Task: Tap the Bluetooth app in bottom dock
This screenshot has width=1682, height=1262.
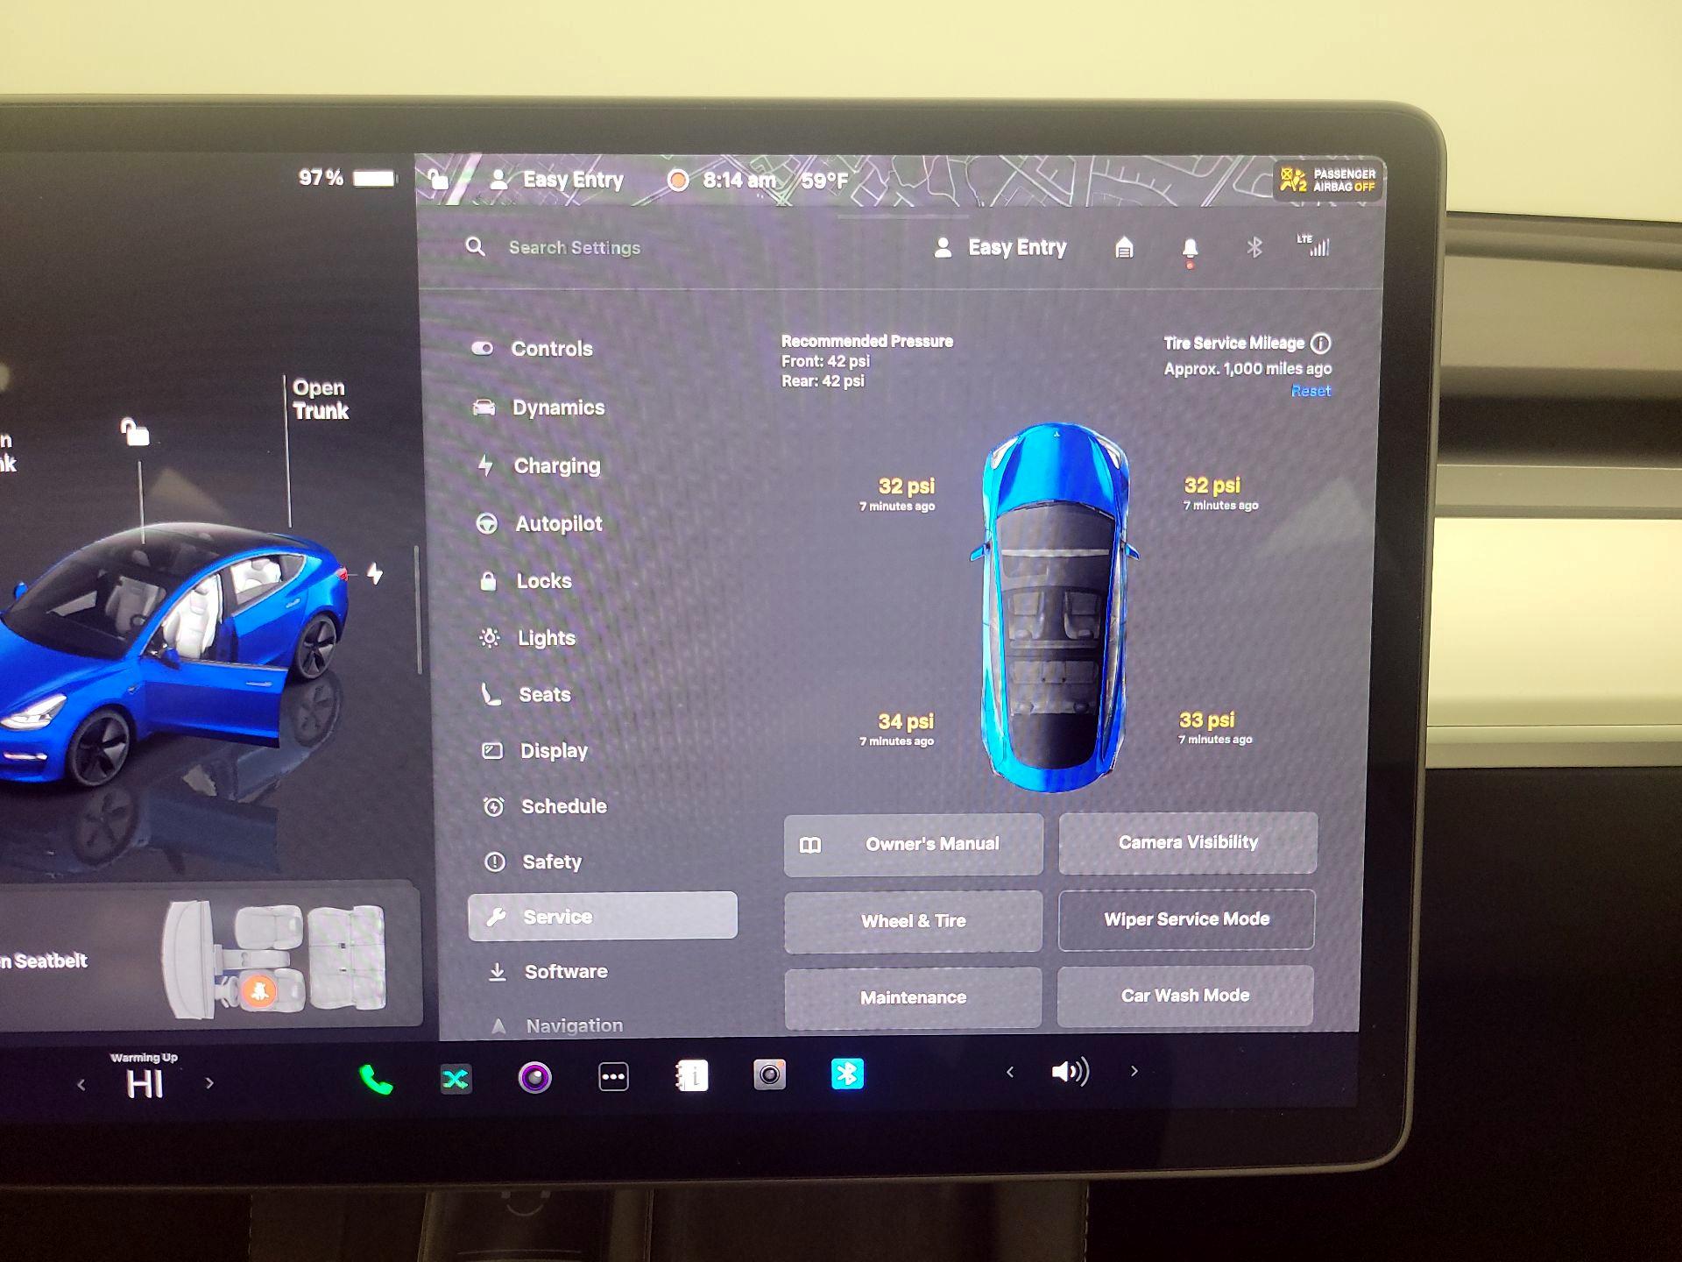Action: pyautogui.click(x=847, y=1074)
